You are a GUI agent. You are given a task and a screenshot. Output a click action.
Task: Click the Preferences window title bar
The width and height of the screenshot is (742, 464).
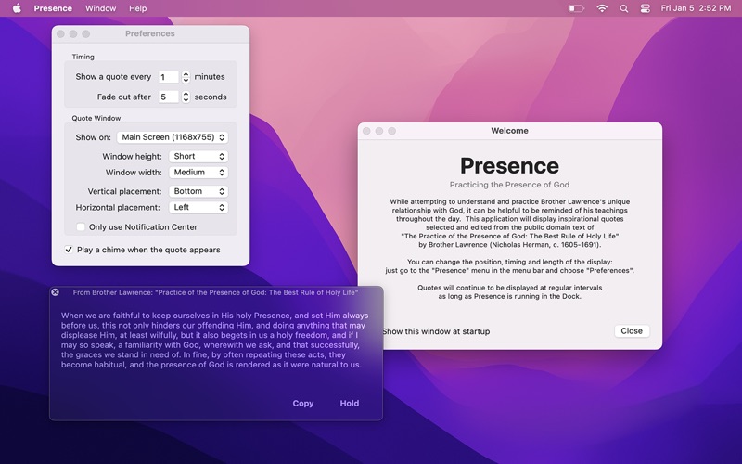point(150,33)
